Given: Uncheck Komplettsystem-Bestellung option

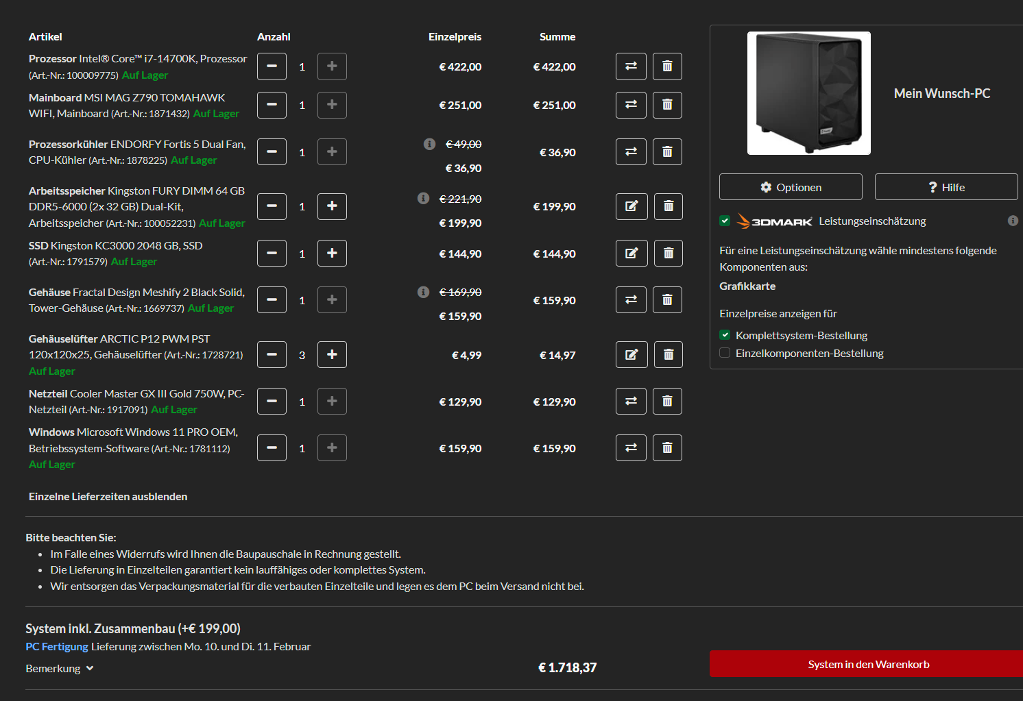Looking at the screenshot, I should pos(725,335).
